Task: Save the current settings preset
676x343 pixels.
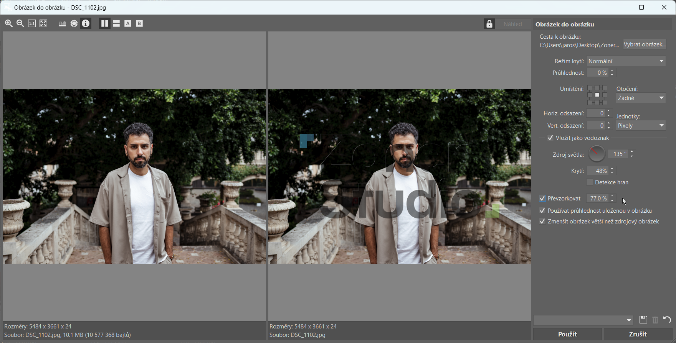Action: click(643, 320)
